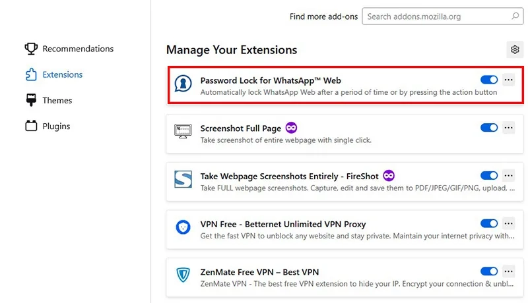
Task: Disable Password Lock for WhatsApp Web toggle
Action: (489, 80)
